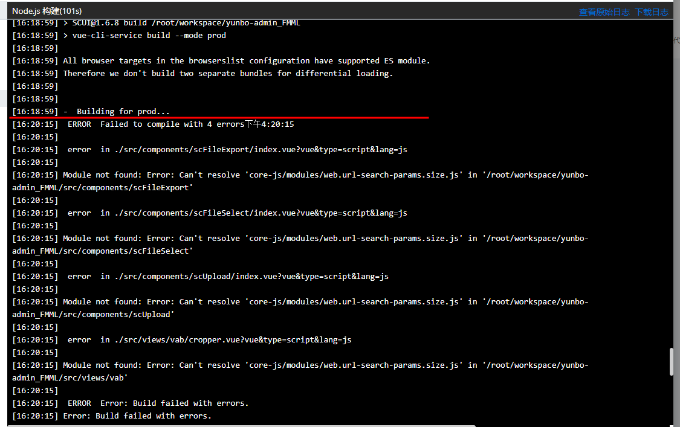680x427 pixels.
Task: Click the 'ERROR Error: Build failed with errors.' line
Action: pos(131,403)
